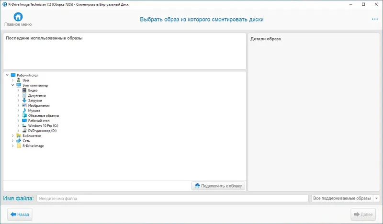Expand the DVD-дисковод (D:) drive
Screen dimensions: 383x224
click(18, 131)
